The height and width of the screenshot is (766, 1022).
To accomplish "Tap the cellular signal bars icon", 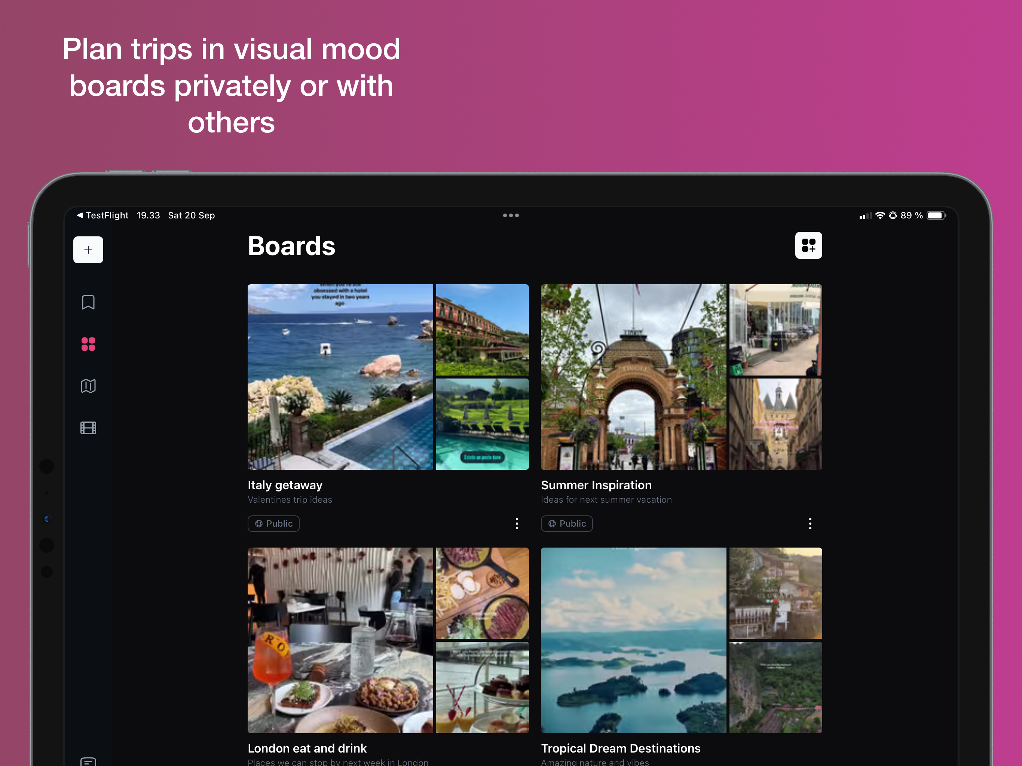I will click(x=865, y=216).
